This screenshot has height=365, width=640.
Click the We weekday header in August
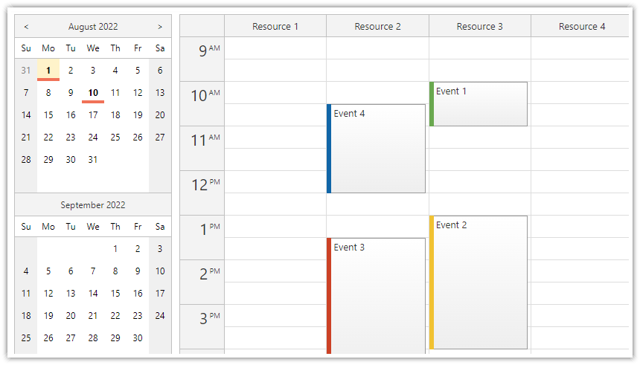[x=93, y=48]
